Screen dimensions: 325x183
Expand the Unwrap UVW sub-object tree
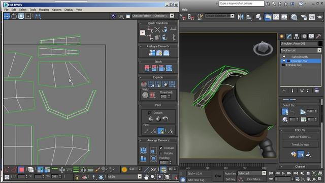click(x=288, y=61)
